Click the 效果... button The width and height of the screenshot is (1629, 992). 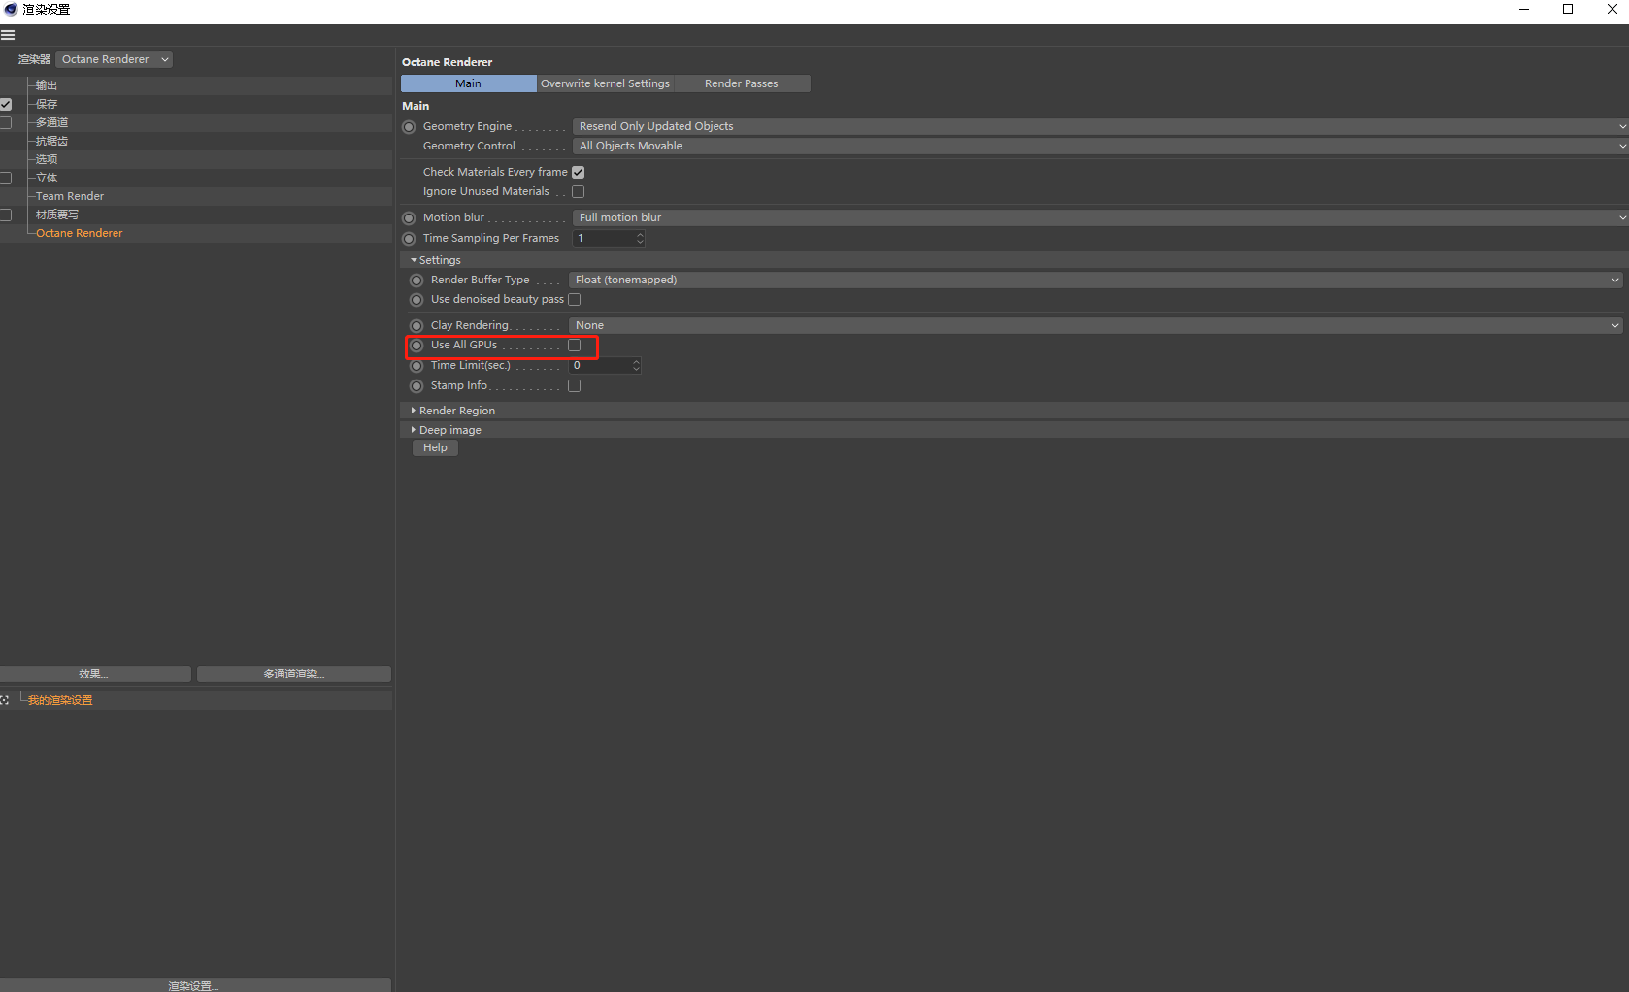tap(95, 674)
